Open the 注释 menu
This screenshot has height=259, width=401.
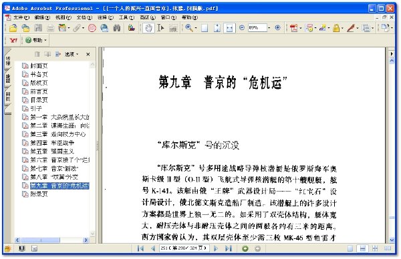[106, 17]
